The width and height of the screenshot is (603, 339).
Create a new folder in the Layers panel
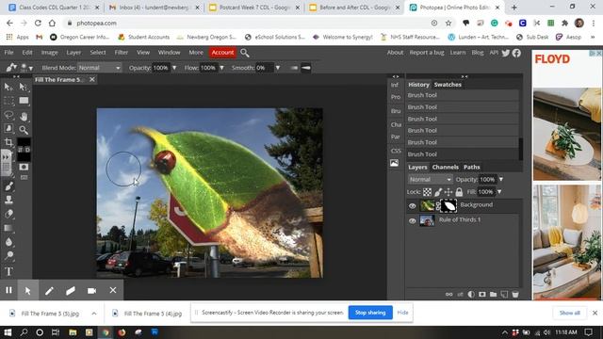(493, 295)
